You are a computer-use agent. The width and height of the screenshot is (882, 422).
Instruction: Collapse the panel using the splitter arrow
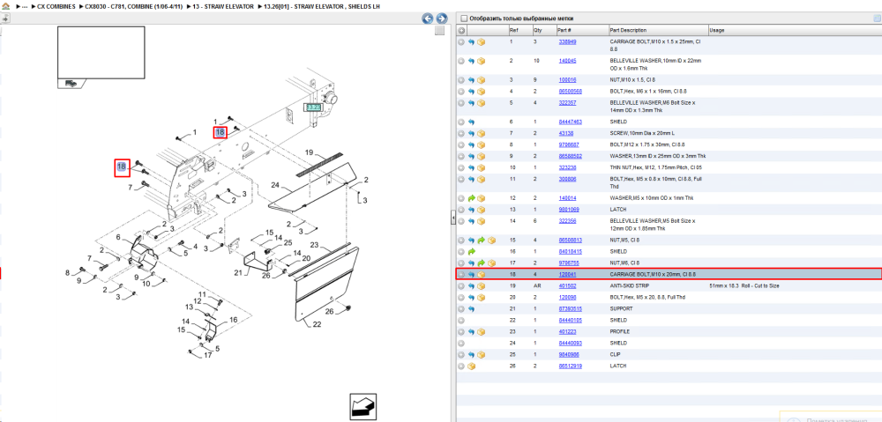[452, 218]
